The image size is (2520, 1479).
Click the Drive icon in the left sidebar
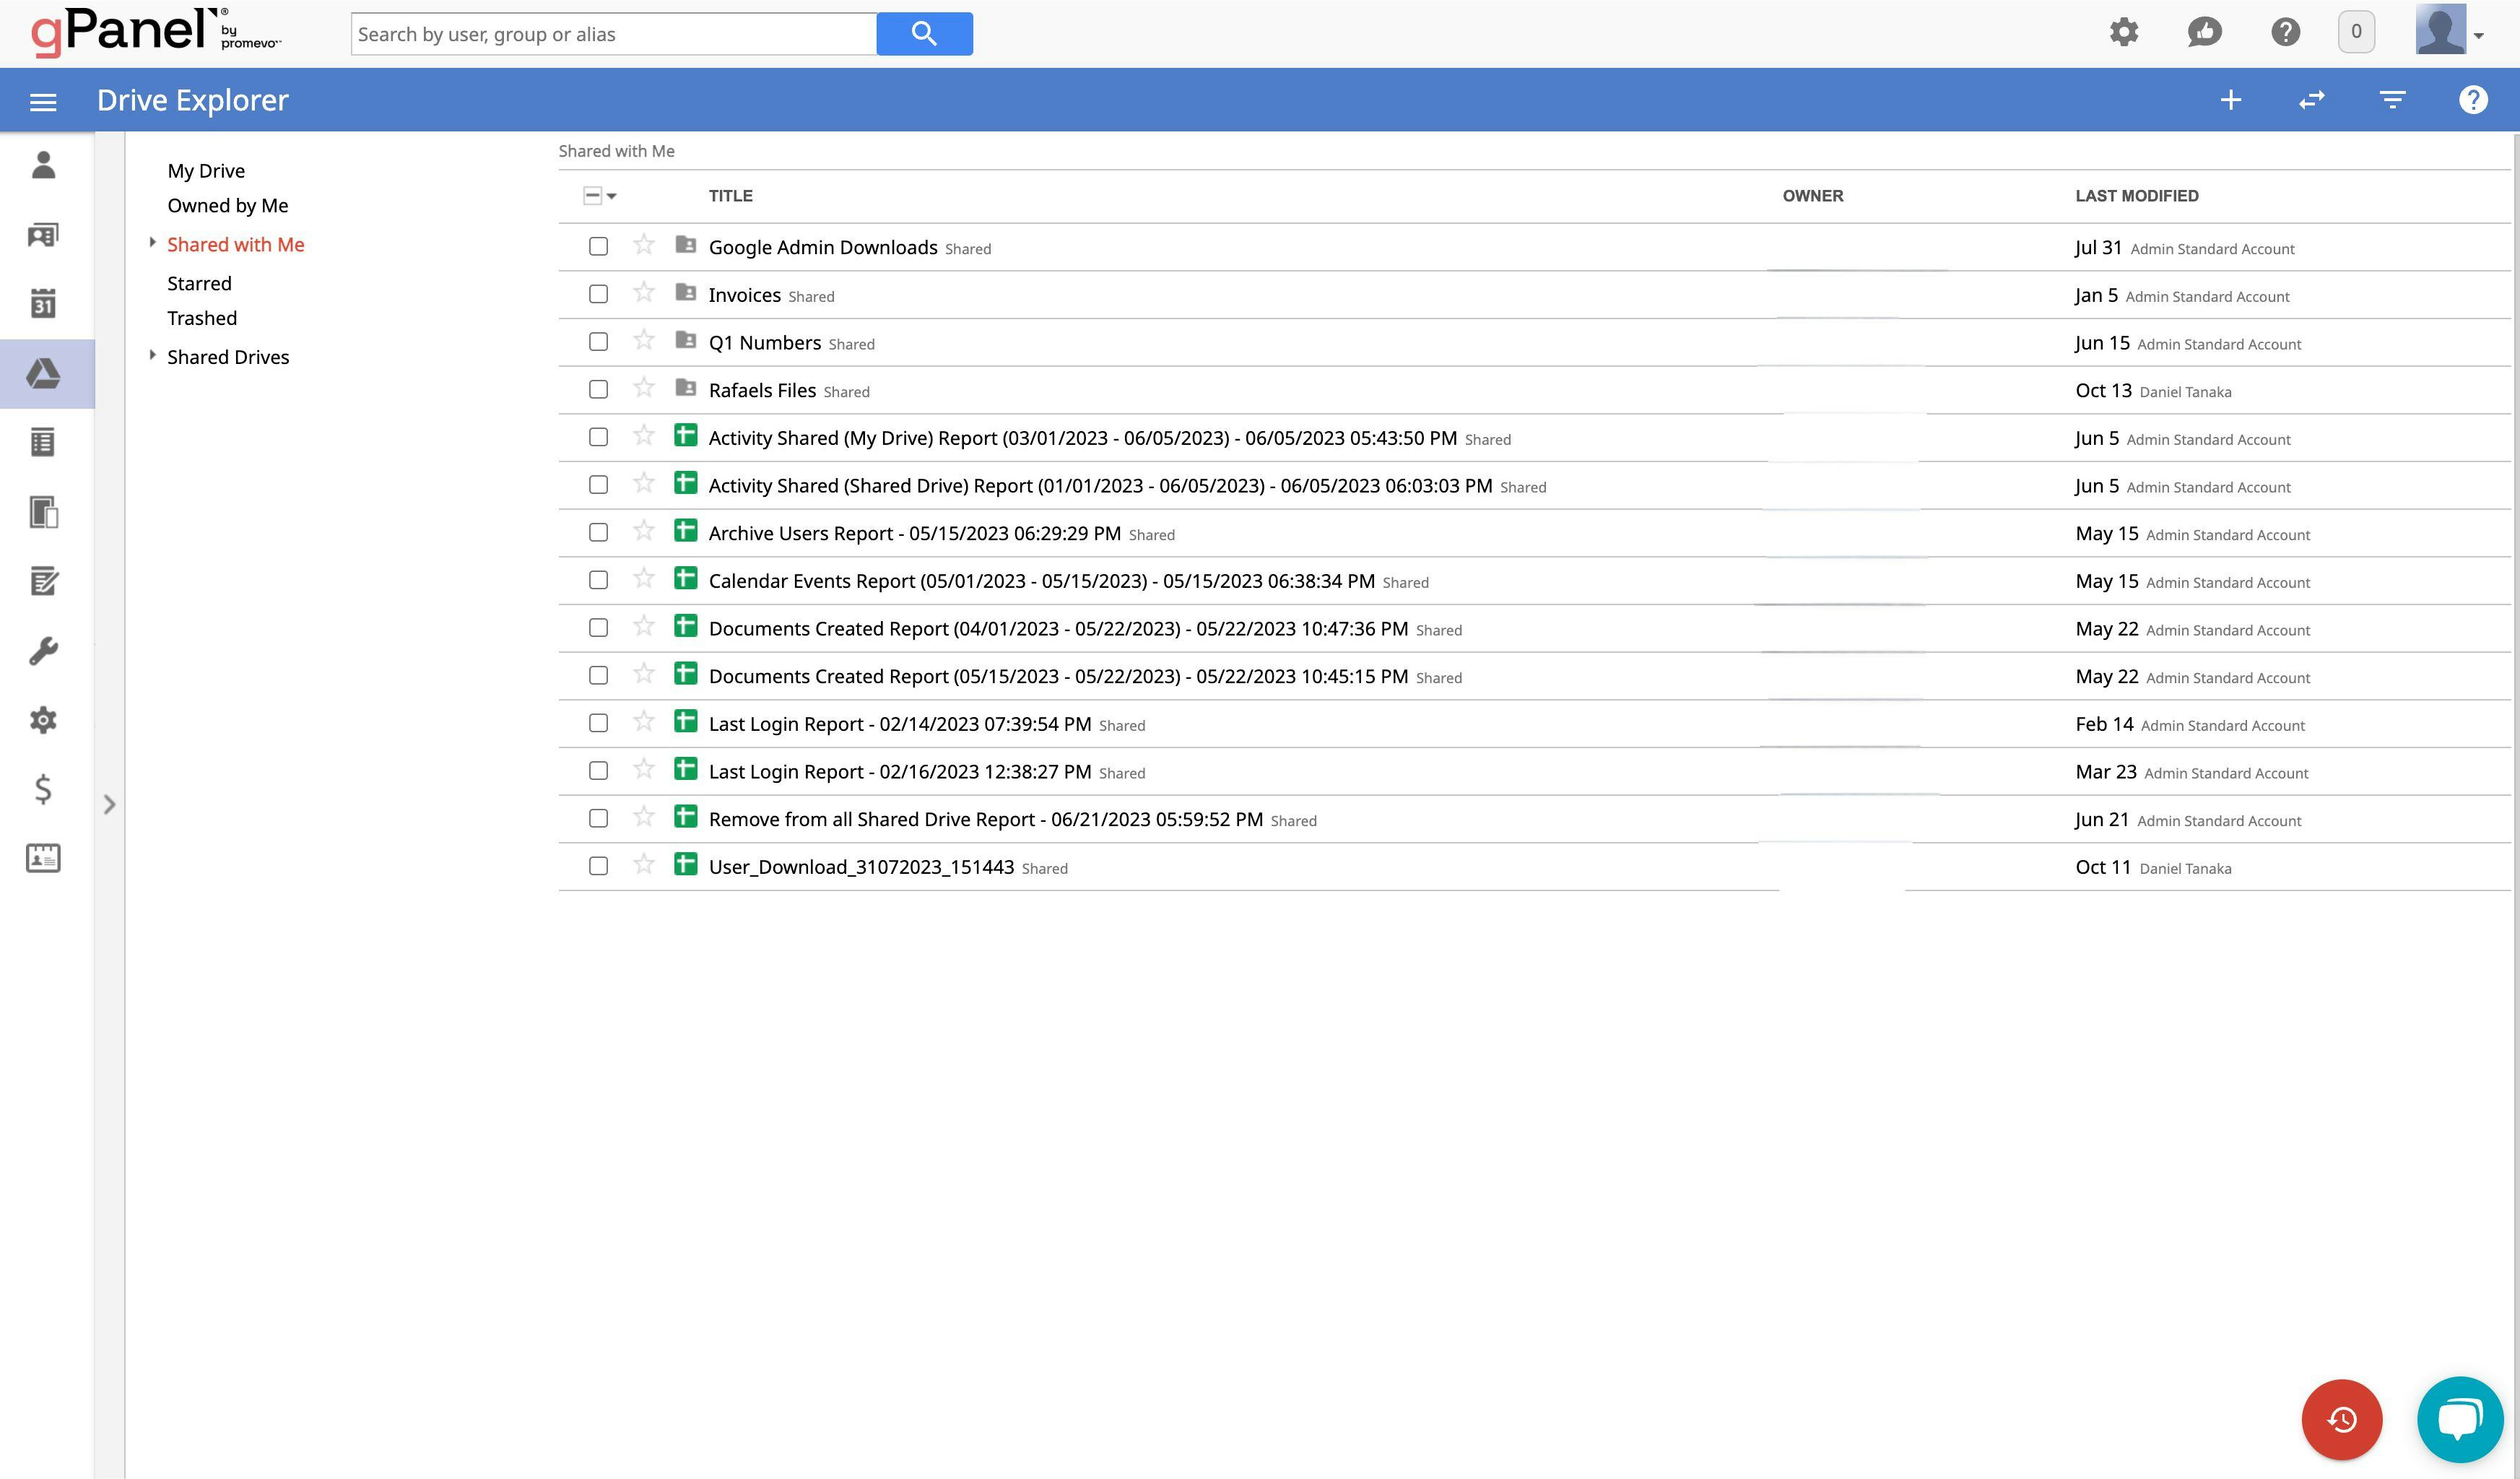tap(43, 374)
